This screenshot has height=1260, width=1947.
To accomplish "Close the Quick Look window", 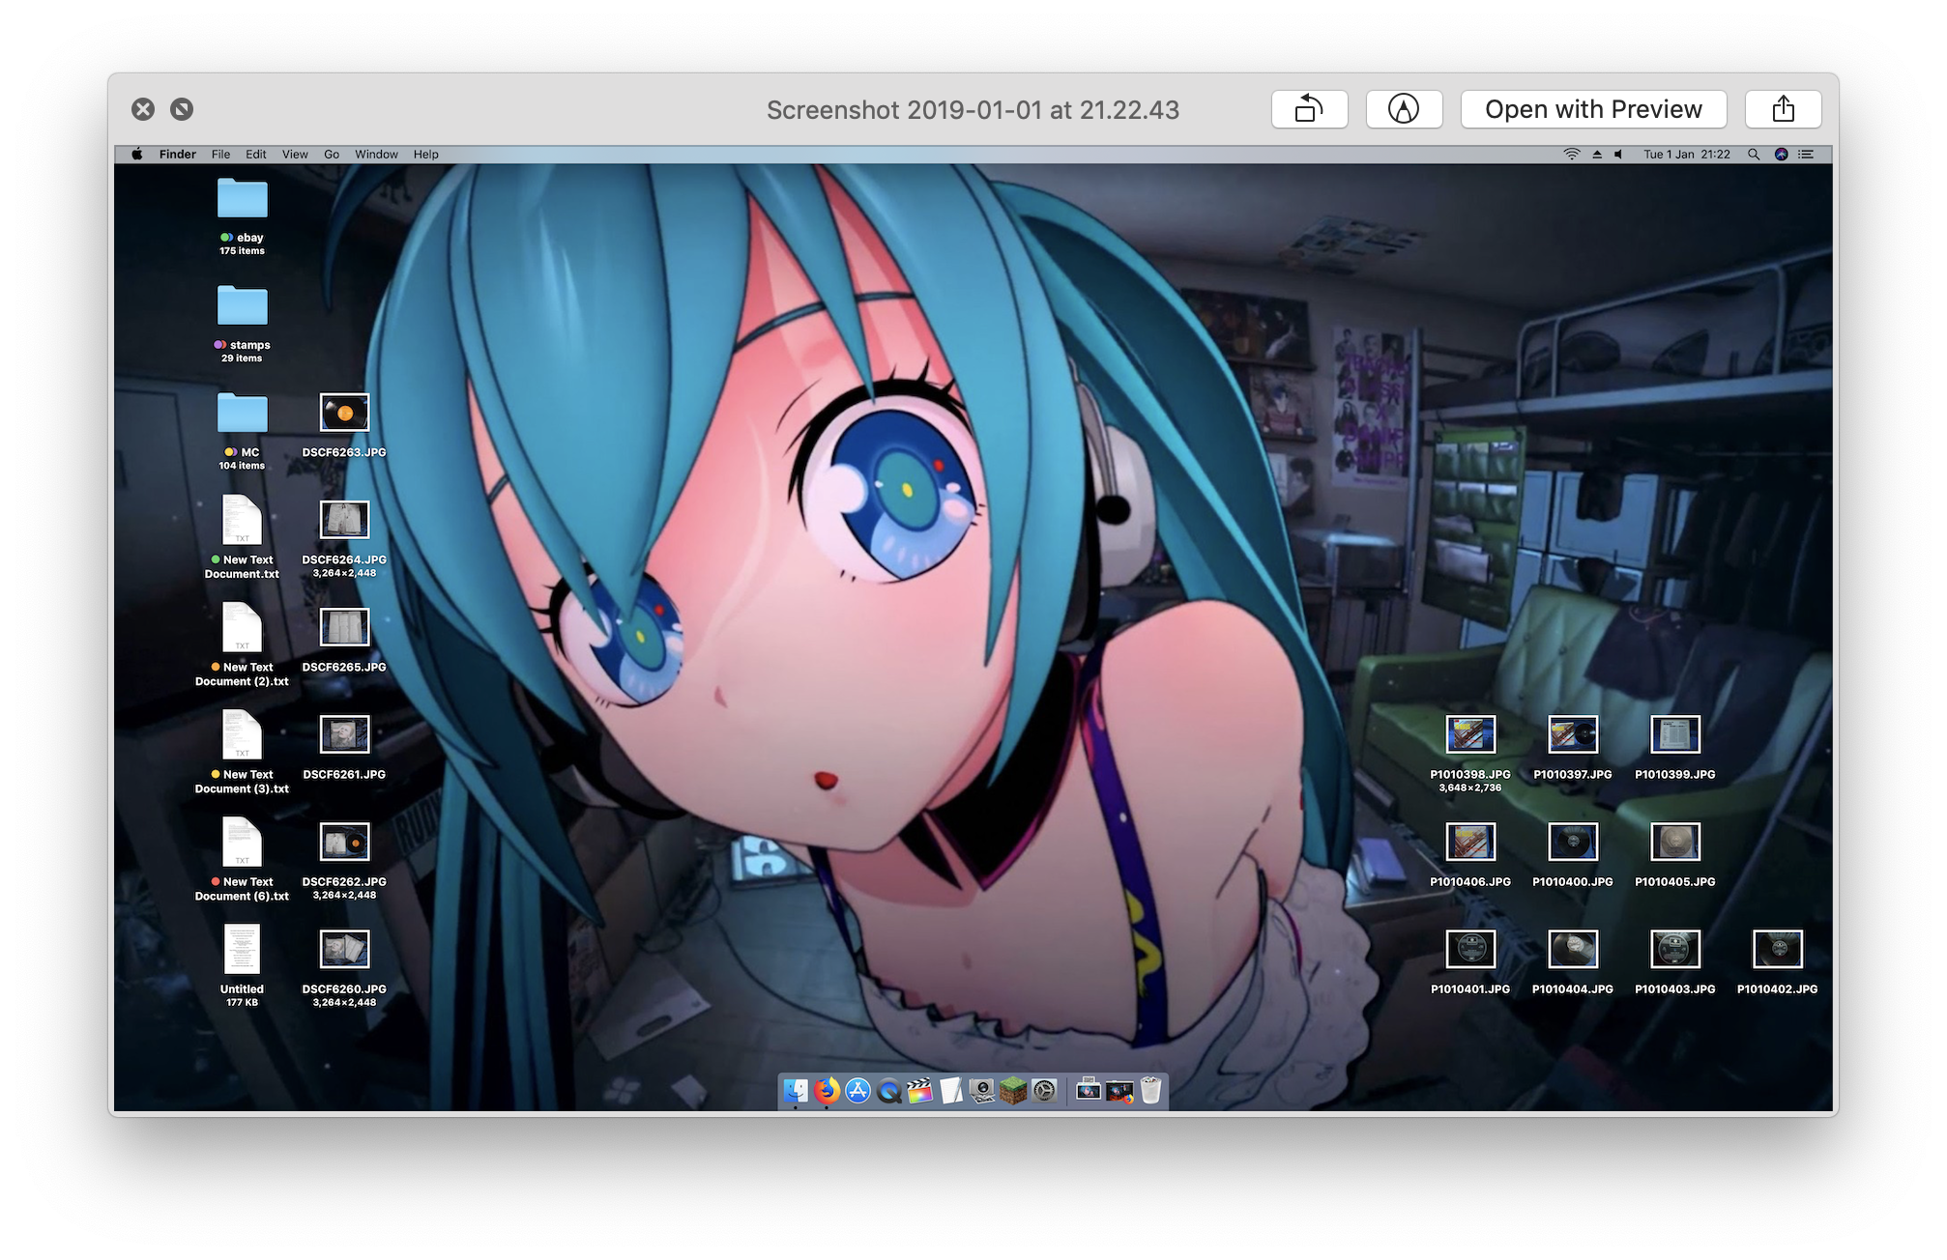I will 143,109.
